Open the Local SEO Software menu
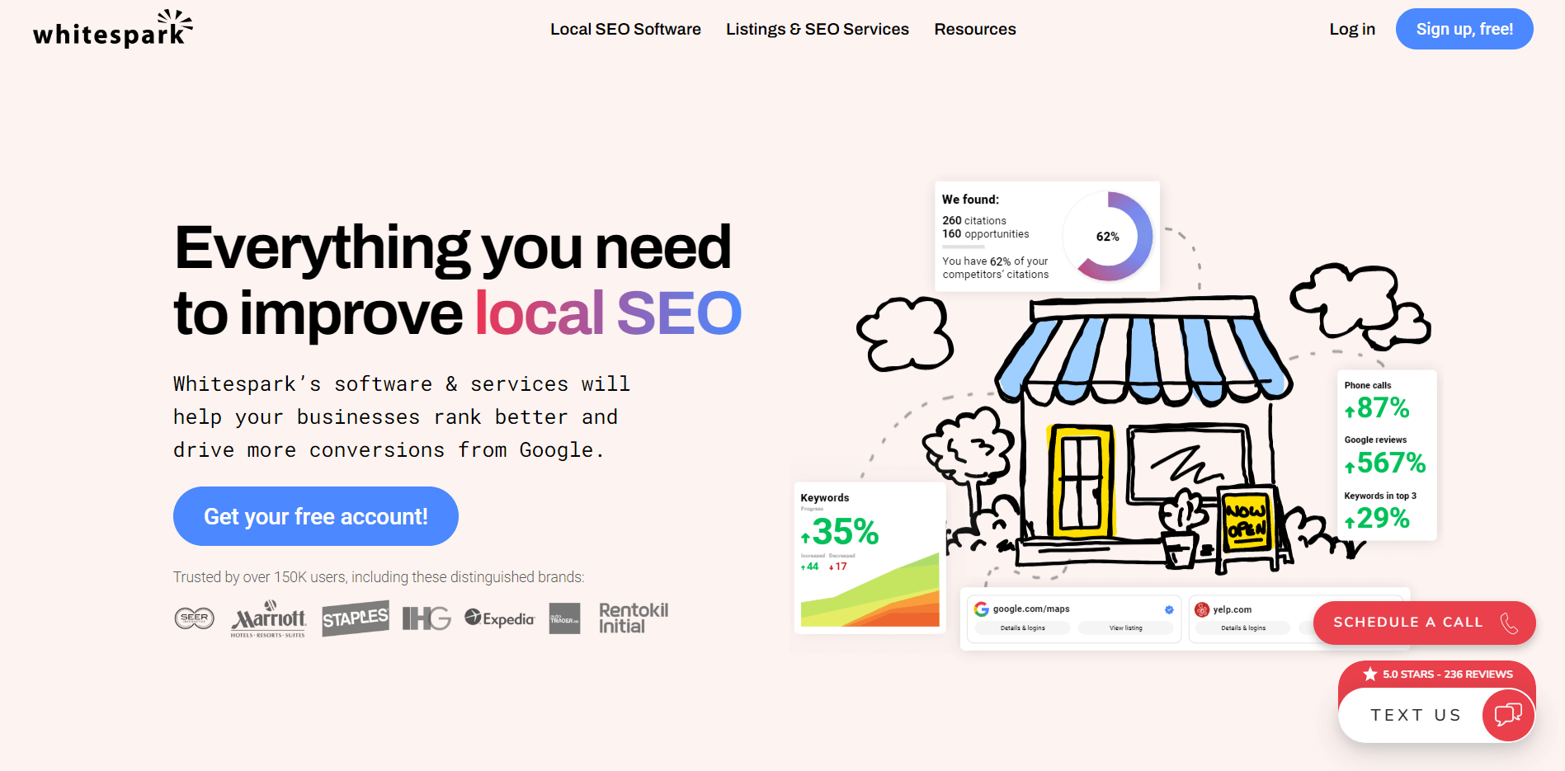The image size is (1565, 771). coord(625,29)
